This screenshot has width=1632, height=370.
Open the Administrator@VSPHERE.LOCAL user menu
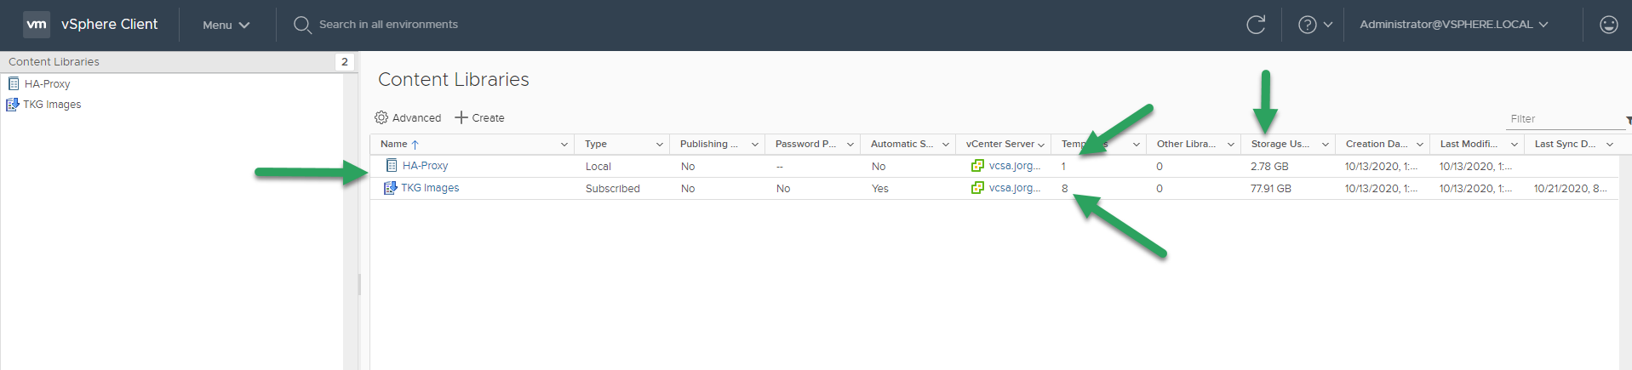click(x=1453, y=25)
